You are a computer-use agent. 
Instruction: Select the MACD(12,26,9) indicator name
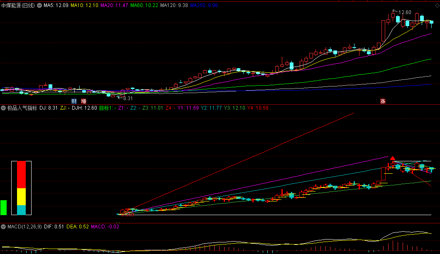(x=24, y=227)
